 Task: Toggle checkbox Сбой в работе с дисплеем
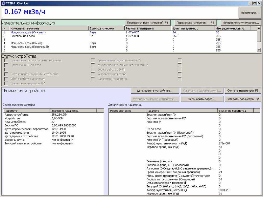click(x=6, y=79)
